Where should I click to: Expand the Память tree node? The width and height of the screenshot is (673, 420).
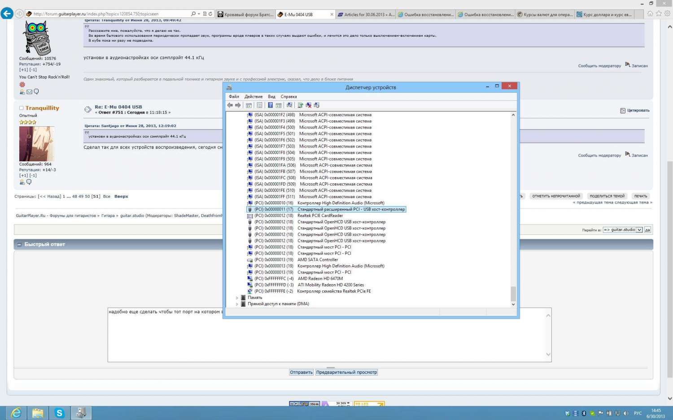tap(237, 298)
